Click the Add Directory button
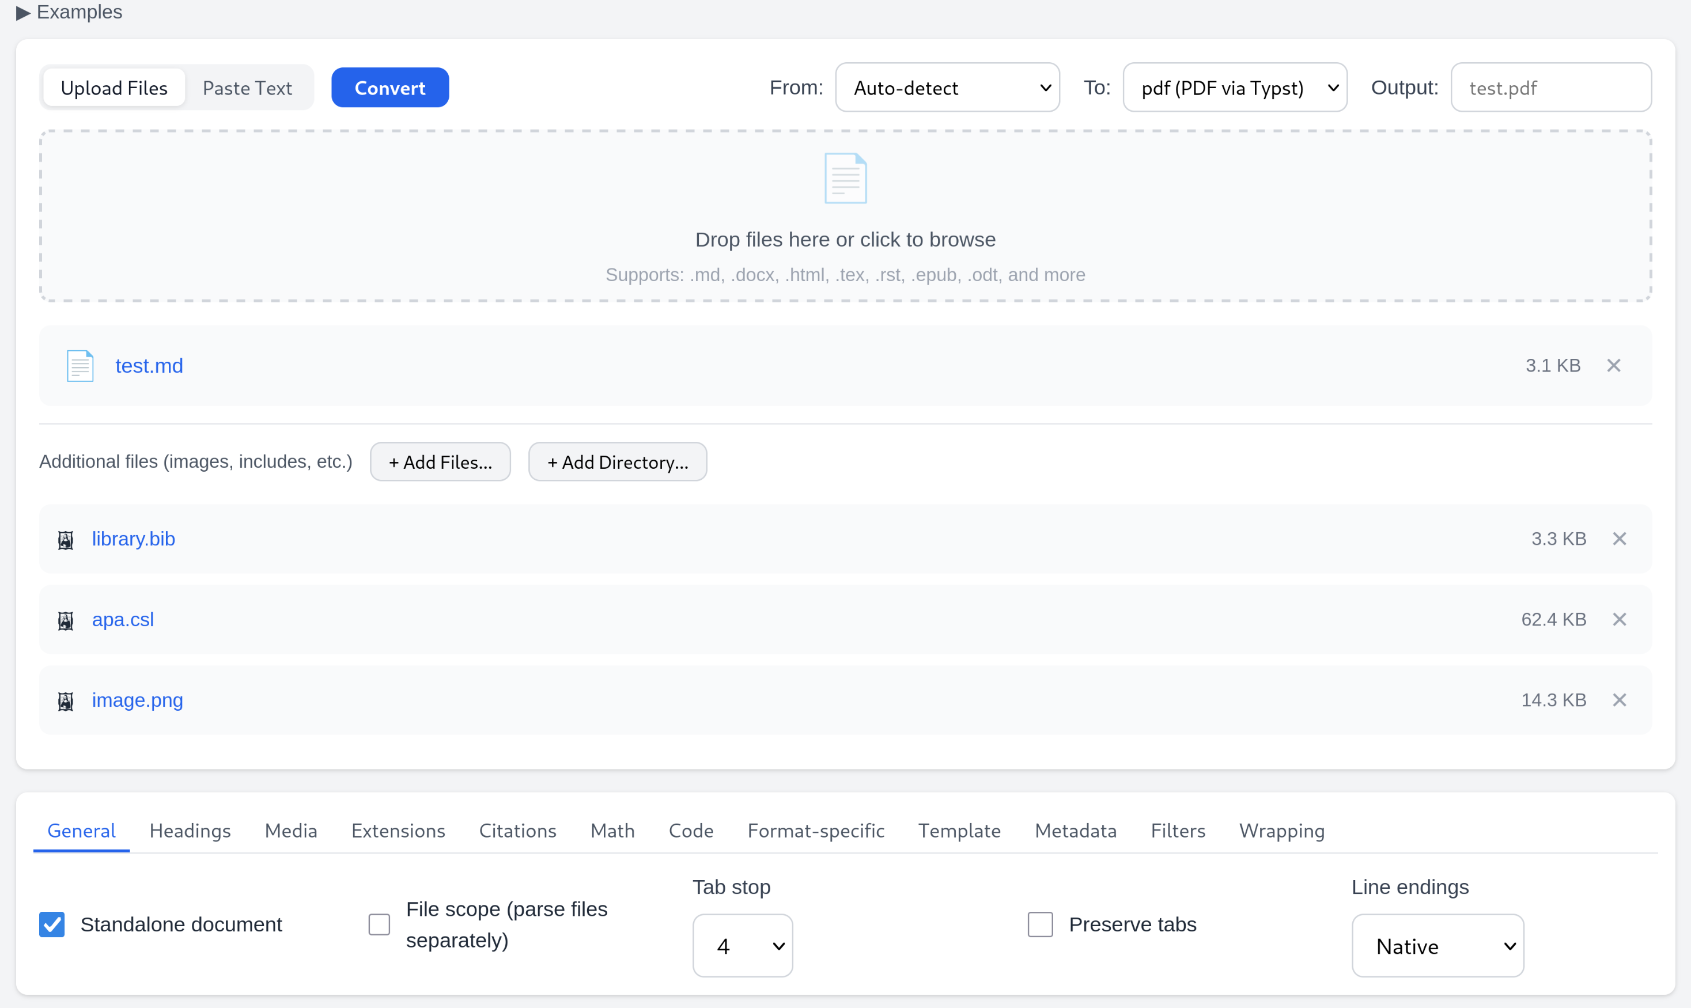 617,461
